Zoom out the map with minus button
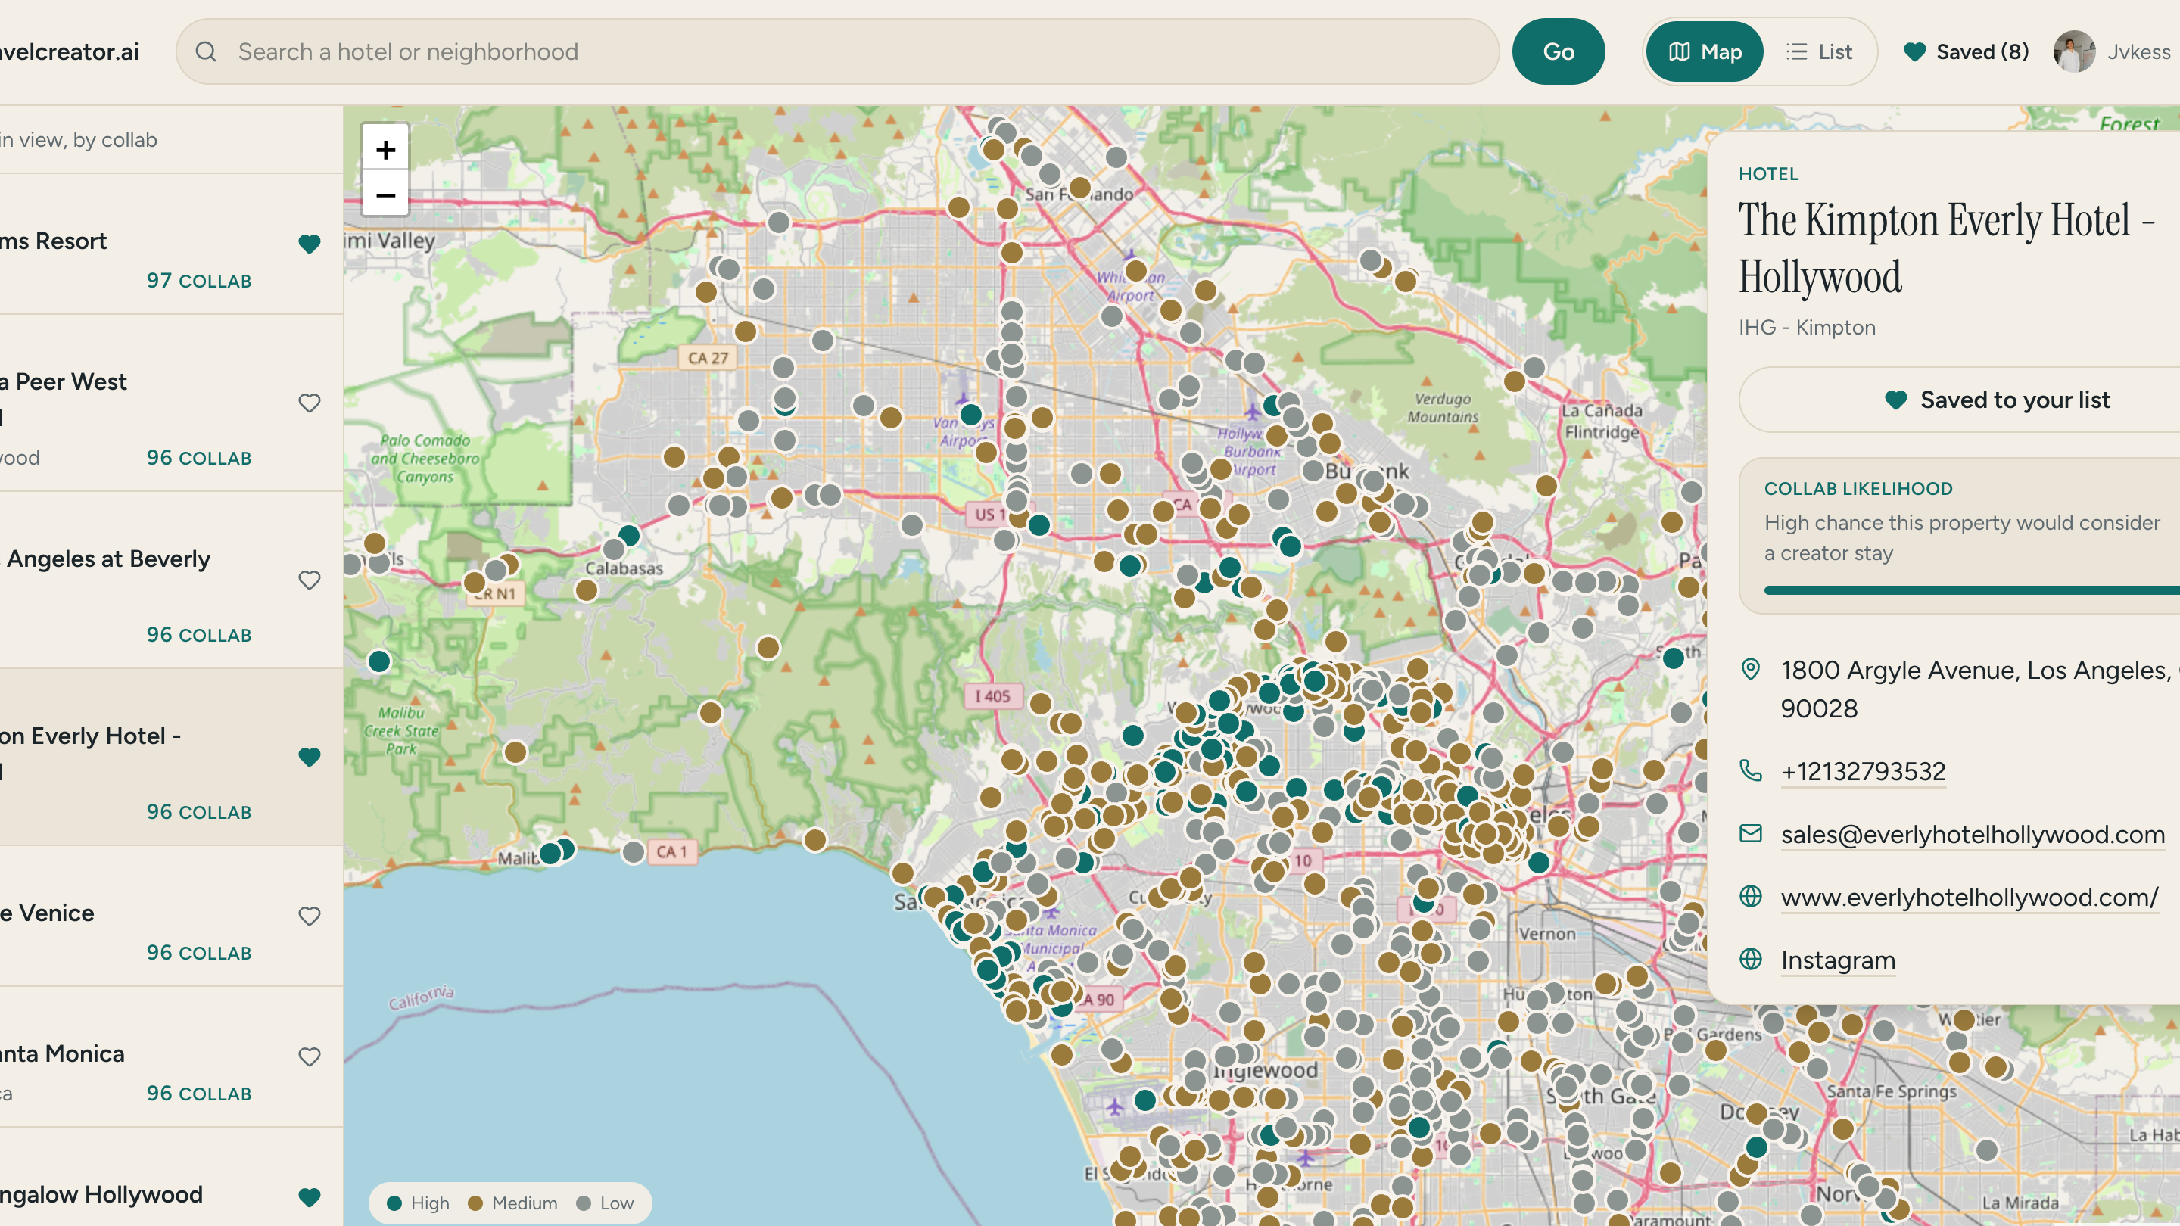 point(385,194)
